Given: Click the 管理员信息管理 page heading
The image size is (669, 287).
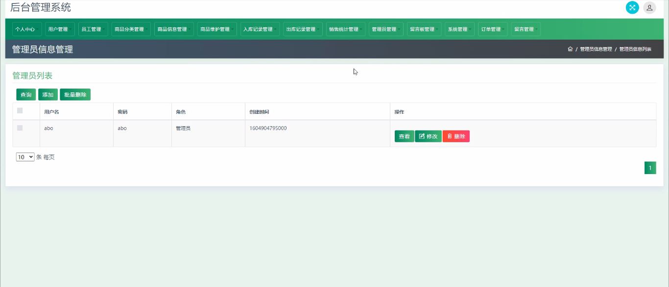Looking at the screenshot, I should coord(43,49).
